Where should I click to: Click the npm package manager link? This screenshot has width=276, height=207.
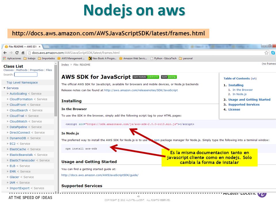[157, 140]
